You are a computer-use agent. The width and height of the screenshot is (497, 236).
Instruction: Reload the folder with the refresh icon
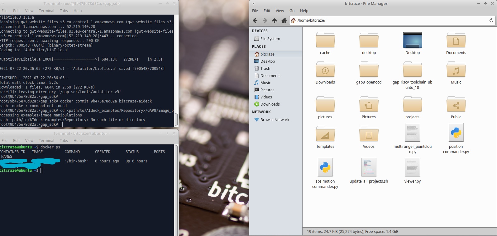point(491,20)
